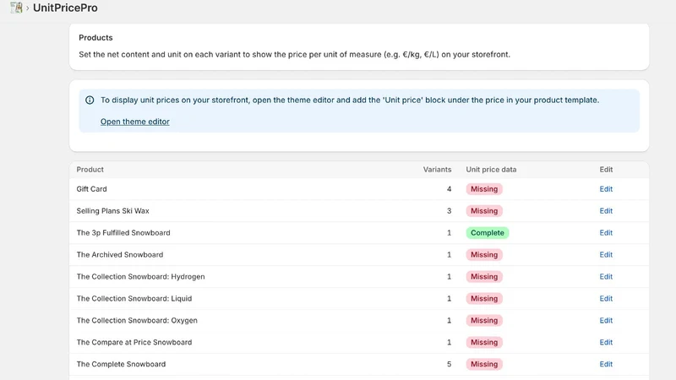Click the Missing badge for The Archived Snowboard

484,255
